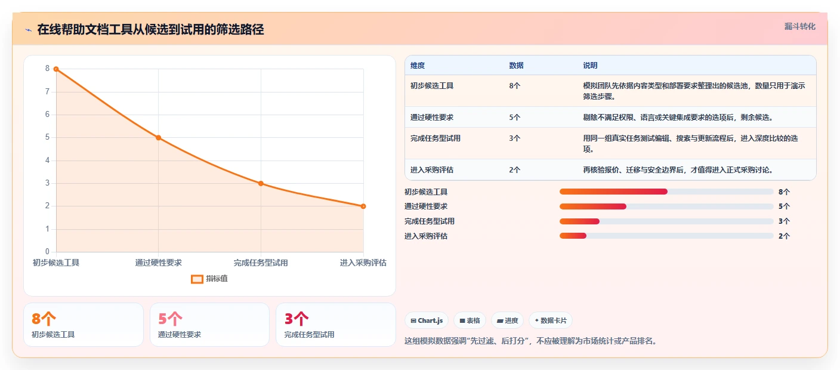Viewport: 840px width, 370px height.
Task: Click the 3个 value beside the progress bar
Action: [x=784, y=221]
